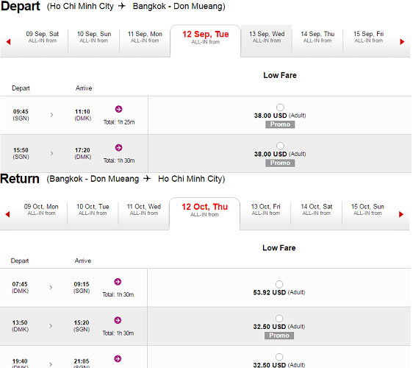The image size is (413, 368).
Task: Click previous dates arrow in Depart carousel
Action: pyautogui.click(x=8, y=42)
